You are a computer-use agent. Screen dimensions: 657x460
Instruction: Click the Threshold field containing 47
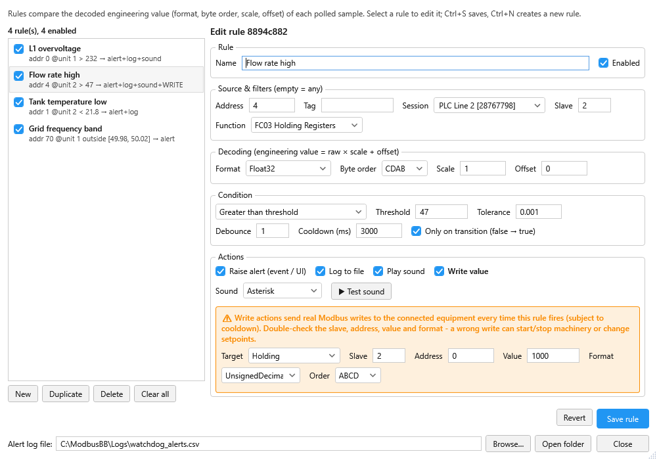click(x=442, y=212)
